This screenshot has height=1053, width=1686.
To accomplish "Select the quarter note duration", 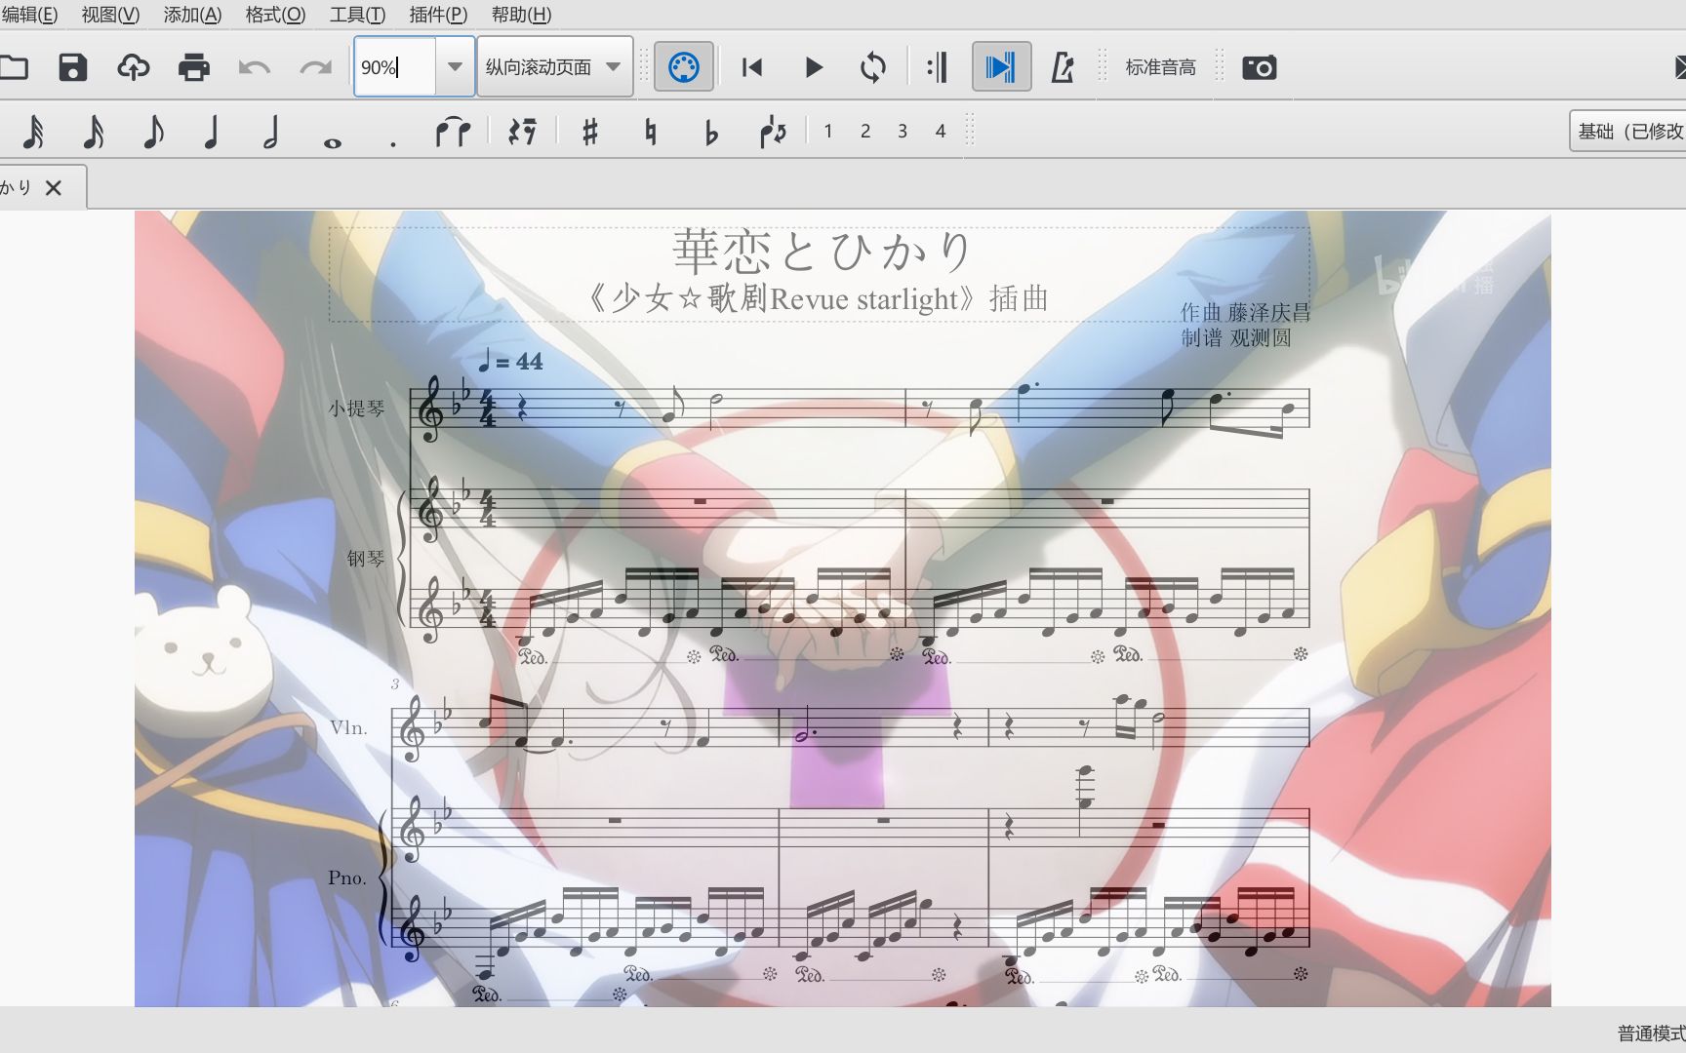I will click(x=211, y=131).
